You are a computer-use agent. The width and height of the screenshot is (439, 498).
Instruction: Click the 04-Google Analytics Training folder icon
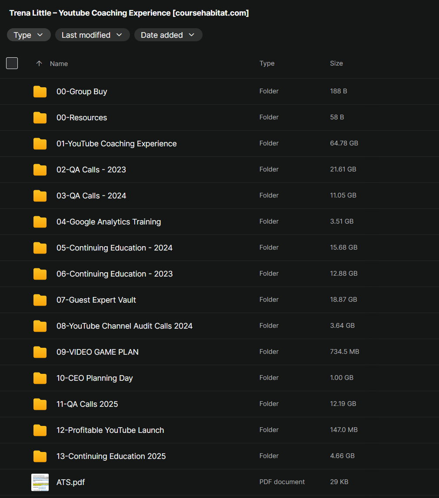tap(40, 222)
